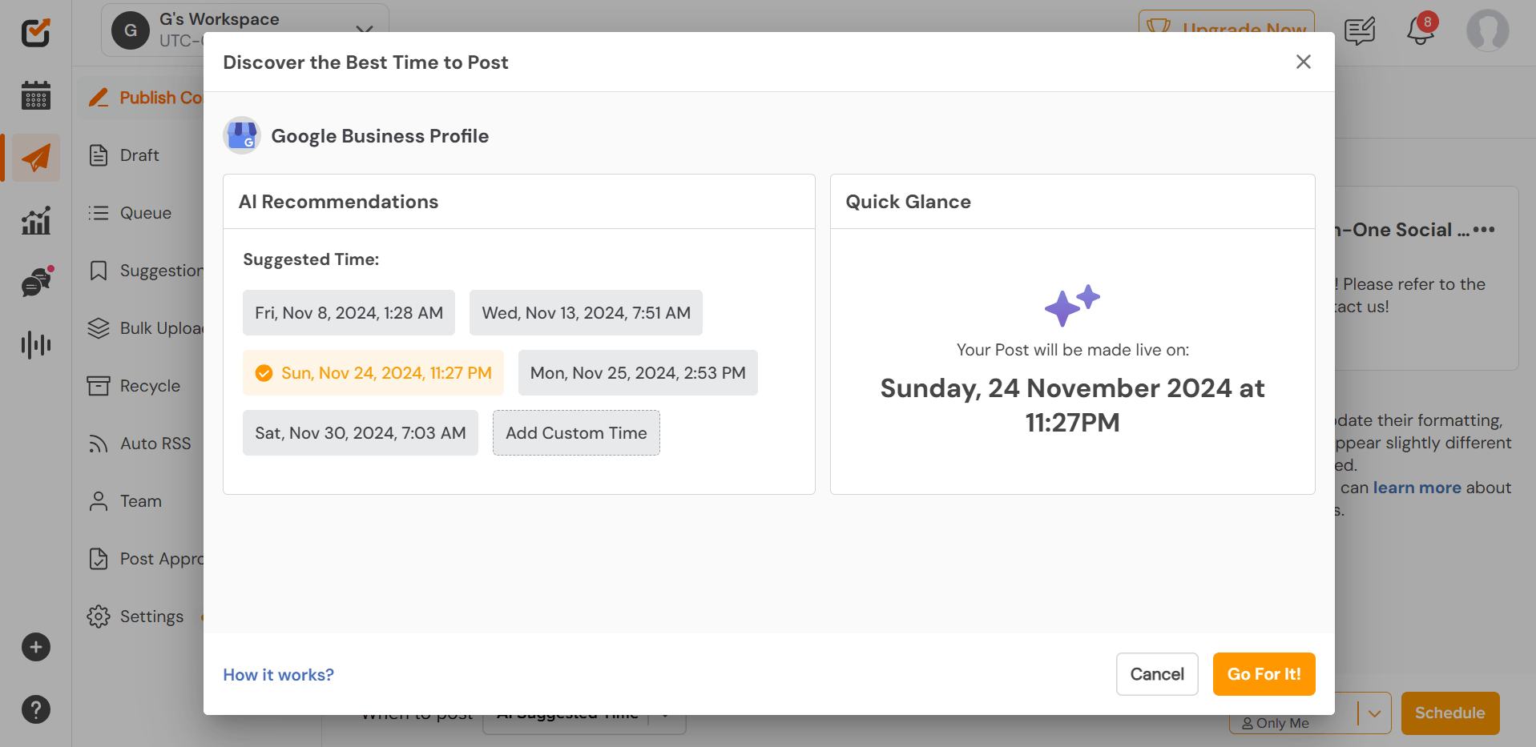The height and width of the screenshot is (747, 1536).
Task: Pick Sat, Nov 30, 2024, 7:03 AM time
Action: 361,432
